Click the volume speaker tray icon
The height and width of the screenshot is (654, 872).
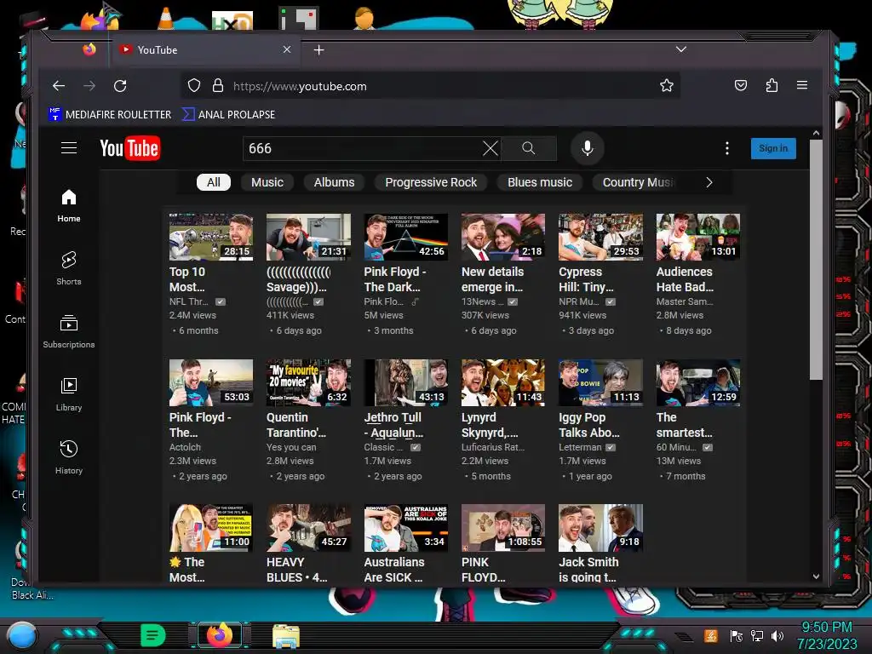[x=777, y=635]
